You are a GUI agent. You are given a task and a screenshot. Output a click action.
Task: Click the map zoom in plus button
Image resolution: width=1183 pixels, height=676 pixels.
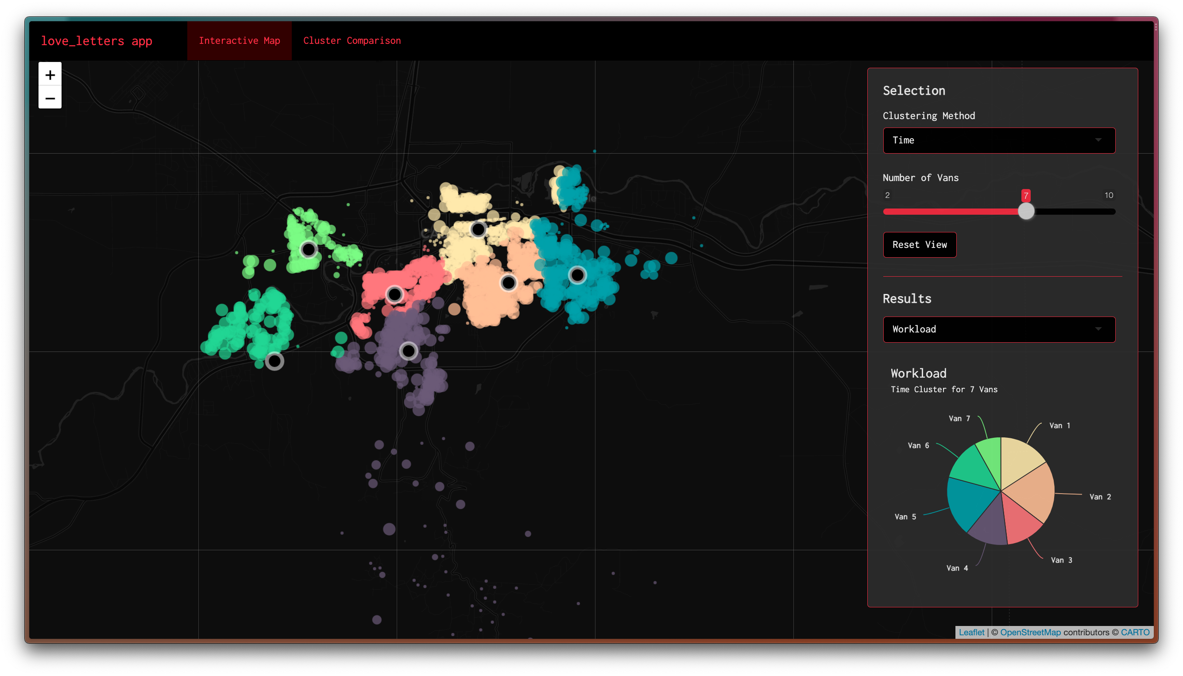point(50,74)
